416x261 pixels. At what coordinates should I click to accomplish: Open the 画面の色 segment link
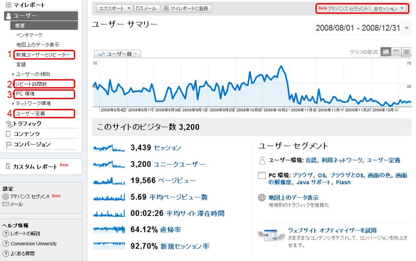(379, 175)
